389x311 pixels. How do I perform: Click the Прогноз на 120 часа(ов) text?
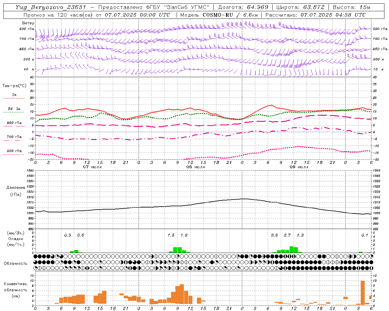[x=59, y=15]
